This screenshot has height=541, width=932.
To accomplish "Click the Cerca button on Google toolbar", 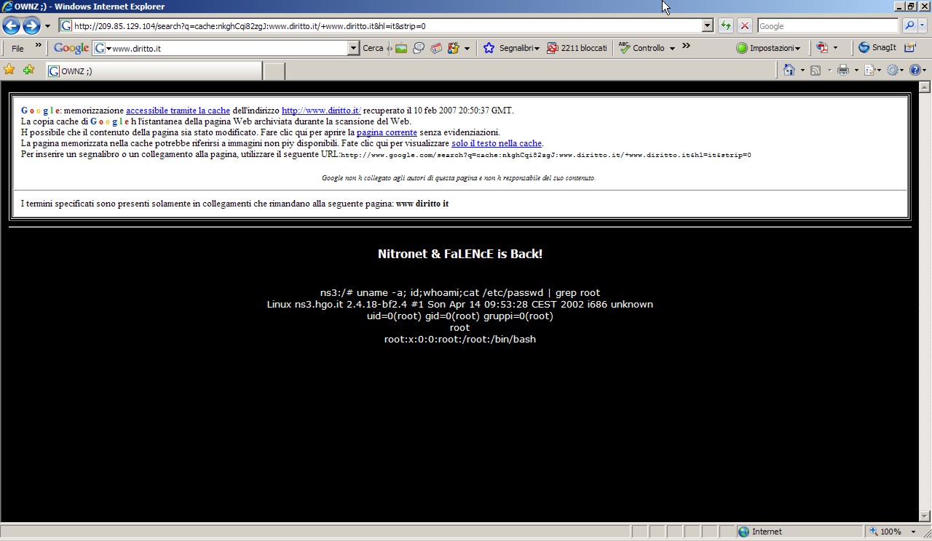I will click(373, 48).
